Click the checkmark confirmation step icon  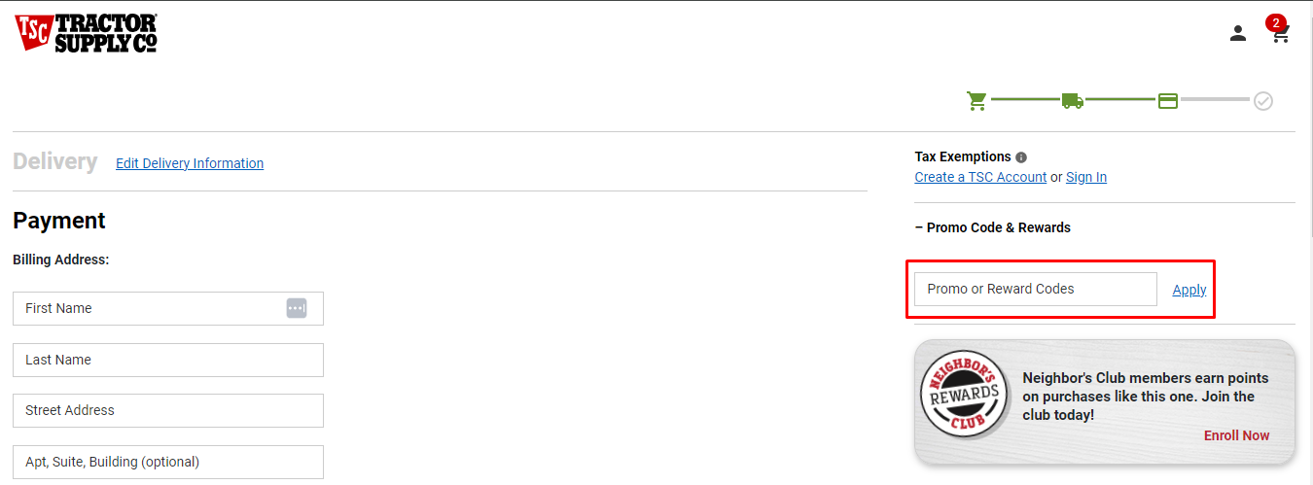(x=1263, y=100)
